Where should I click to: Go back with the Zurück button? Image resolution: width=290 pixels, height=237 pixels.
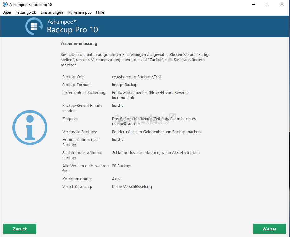pos(20,229)
